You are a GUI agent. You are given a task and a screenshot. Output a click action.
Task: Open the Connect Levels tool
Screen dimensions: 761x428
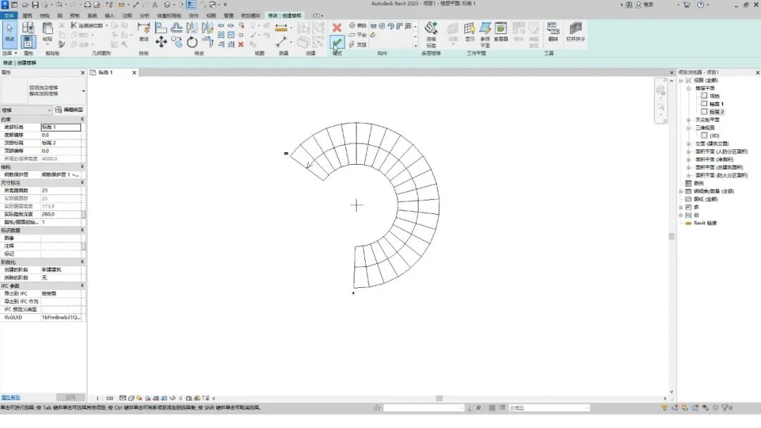pyautogui.click(x=431, y=34)
